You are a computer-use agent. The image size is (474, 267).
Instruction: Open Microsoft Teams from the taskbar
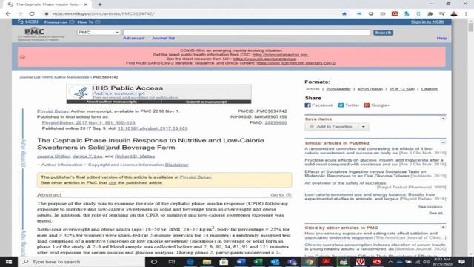click(x=292, y=262)
